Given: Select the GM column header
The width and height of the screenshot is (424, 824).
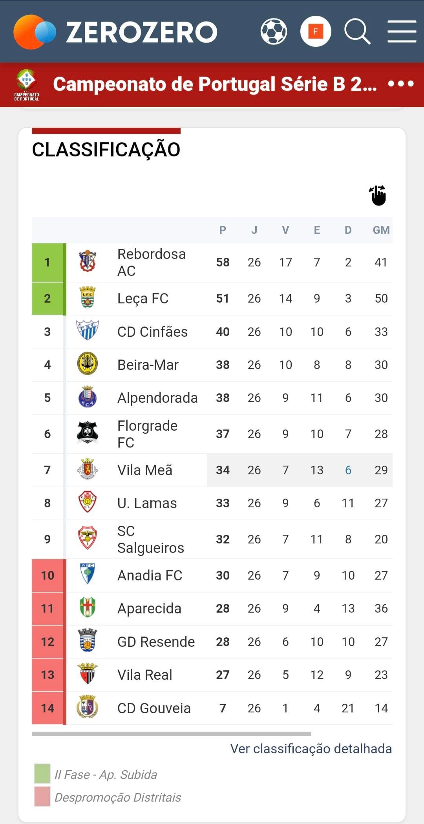Looking at the screenshot, I should point(381,230).
